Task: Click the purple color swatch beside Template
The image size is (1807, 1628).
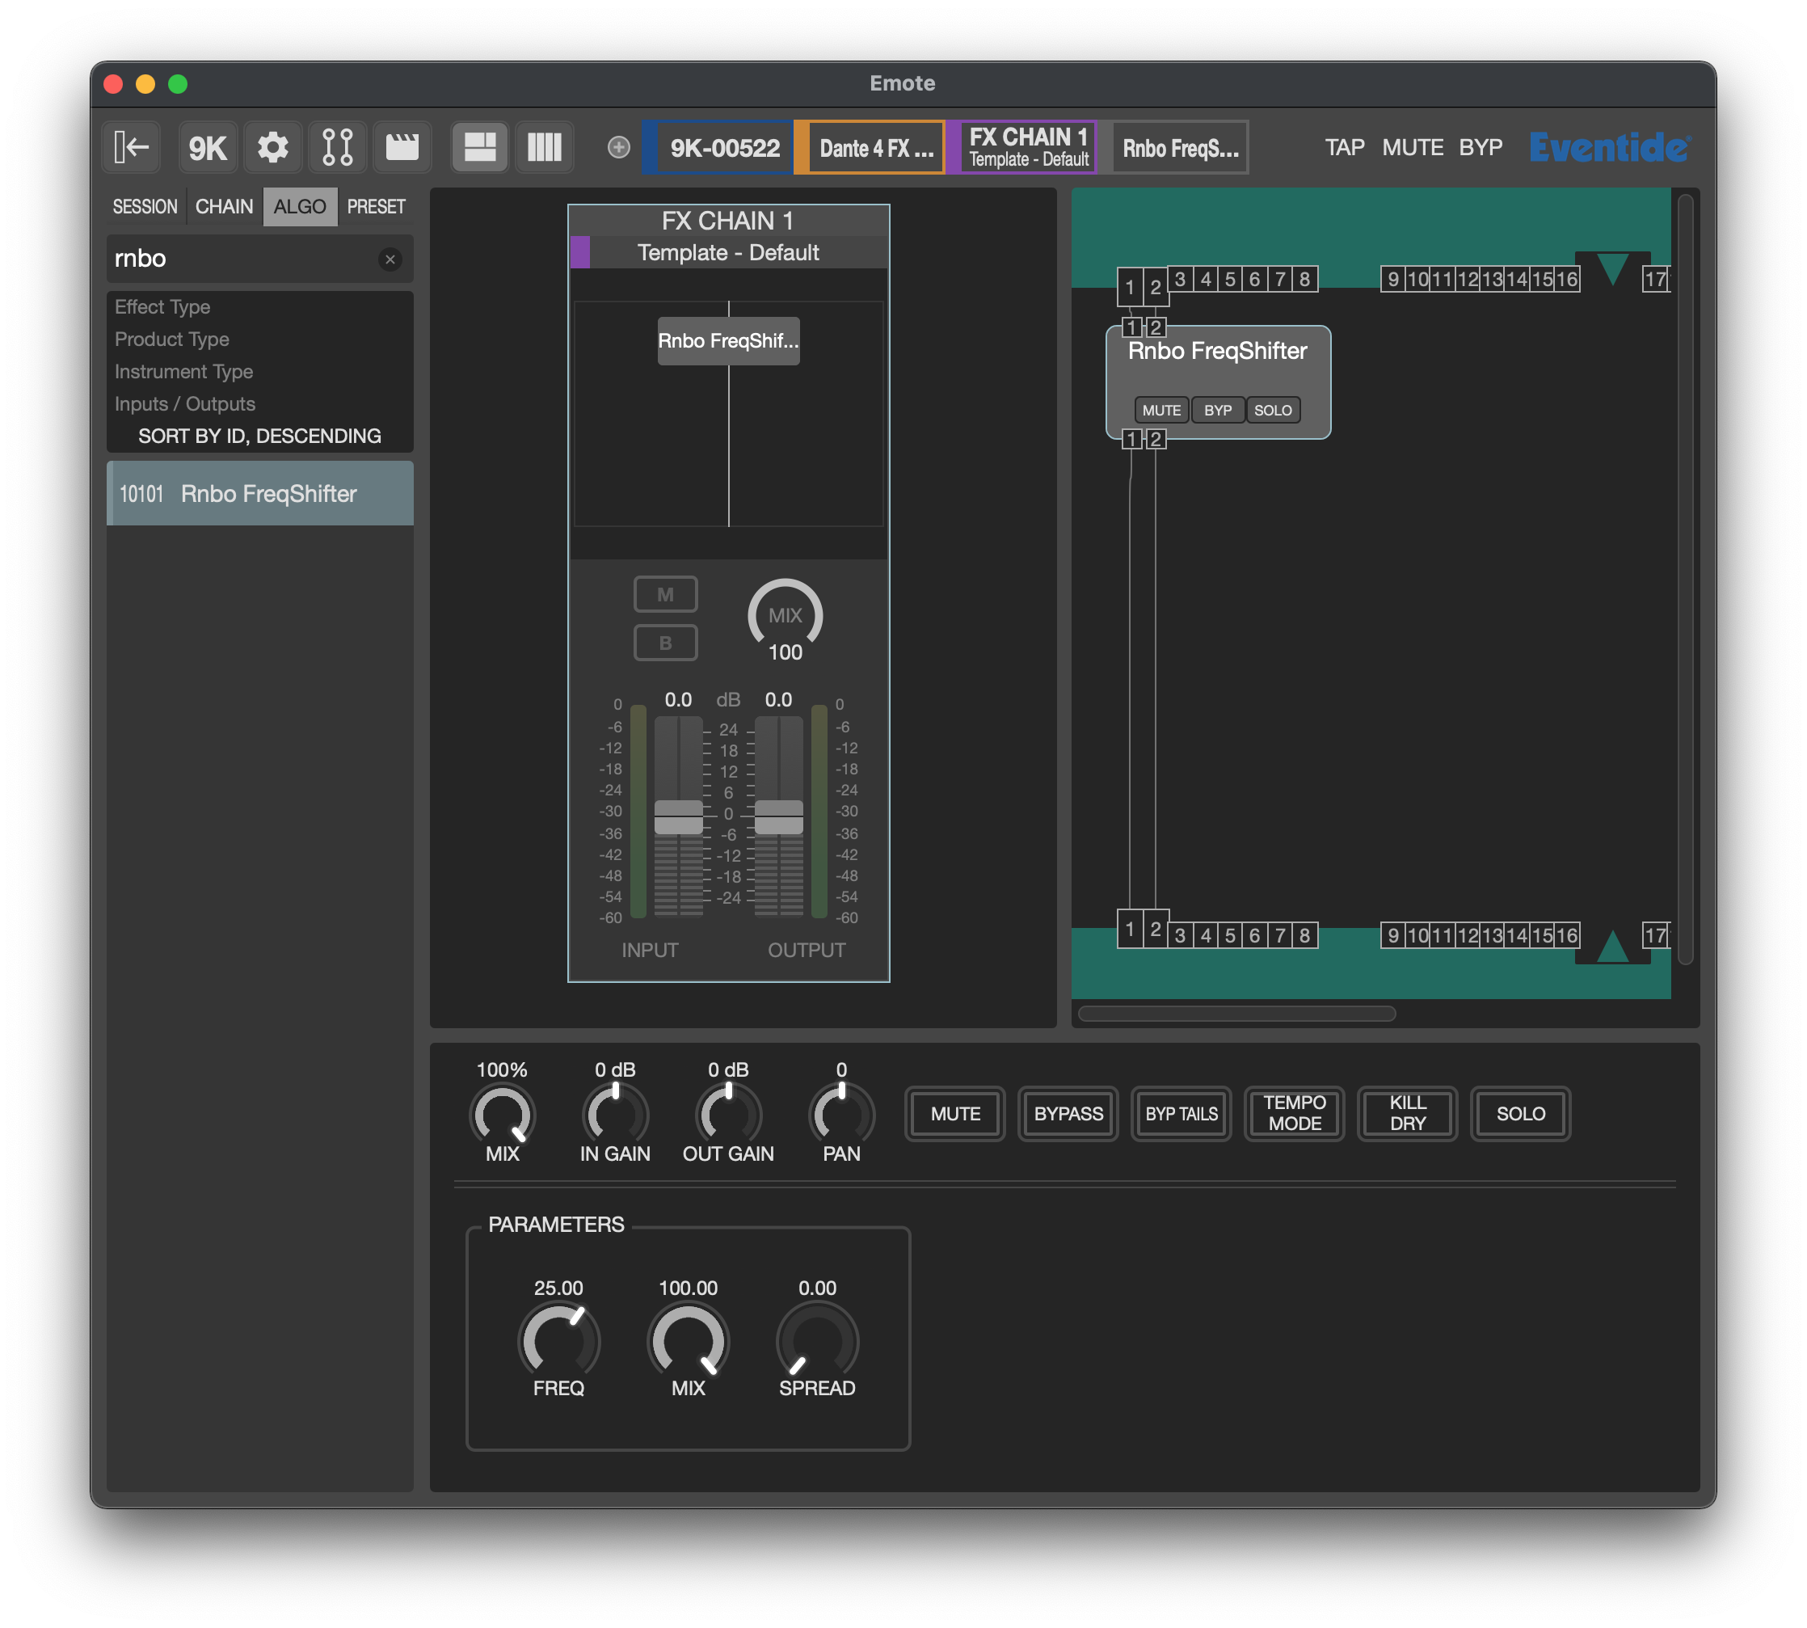Action: (x=579, y=252)
